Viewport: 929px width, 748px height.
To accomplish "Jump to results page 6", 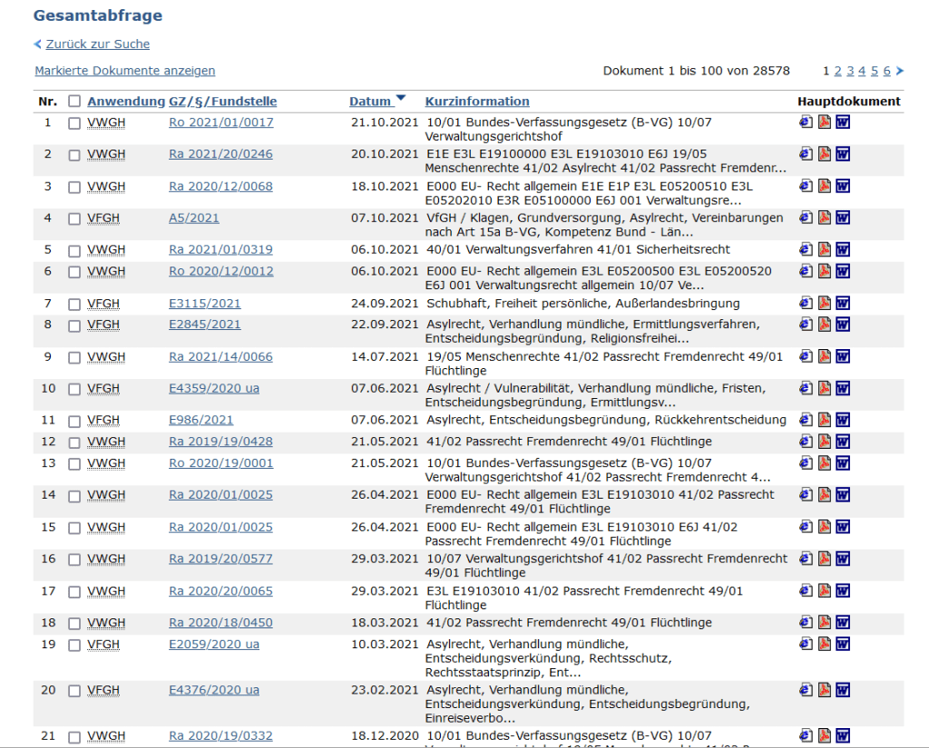I will click(x=887, y=71).
